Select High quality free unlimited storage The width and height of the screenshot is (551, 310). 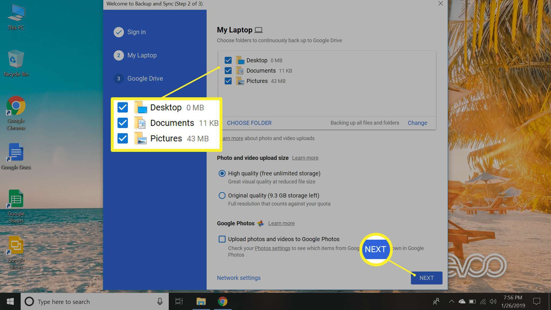221,173
